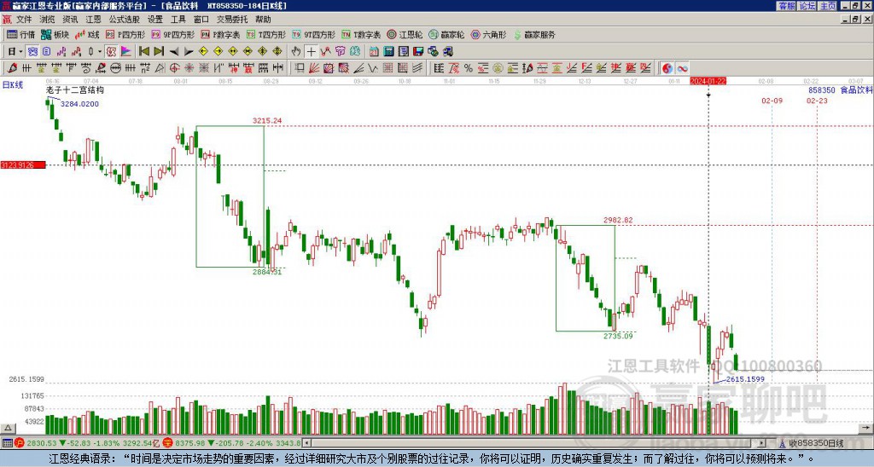The width and height of the screenshot is (874, 467).
Task: Click the 3215.24 resistance price label
Action: pos(267,120)
